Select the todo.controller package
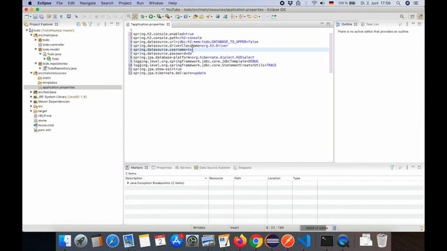The width and height of the screenshot is (447, 251). pos(53,45)
